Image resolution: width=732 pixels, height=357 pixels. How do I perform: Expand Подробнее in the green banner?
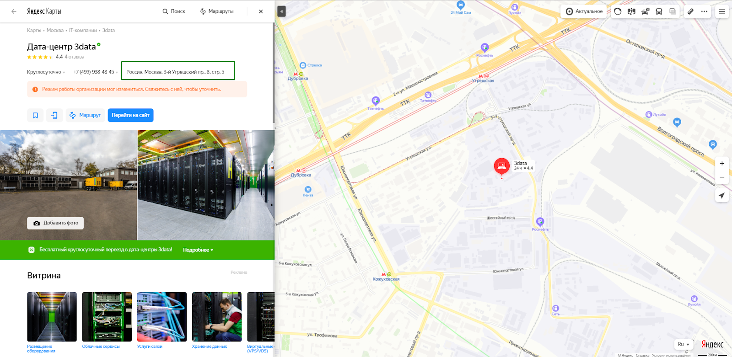[x=198, y=250]
